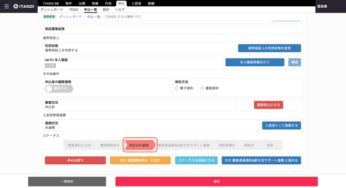Select the 物確 top menu item

95,3
